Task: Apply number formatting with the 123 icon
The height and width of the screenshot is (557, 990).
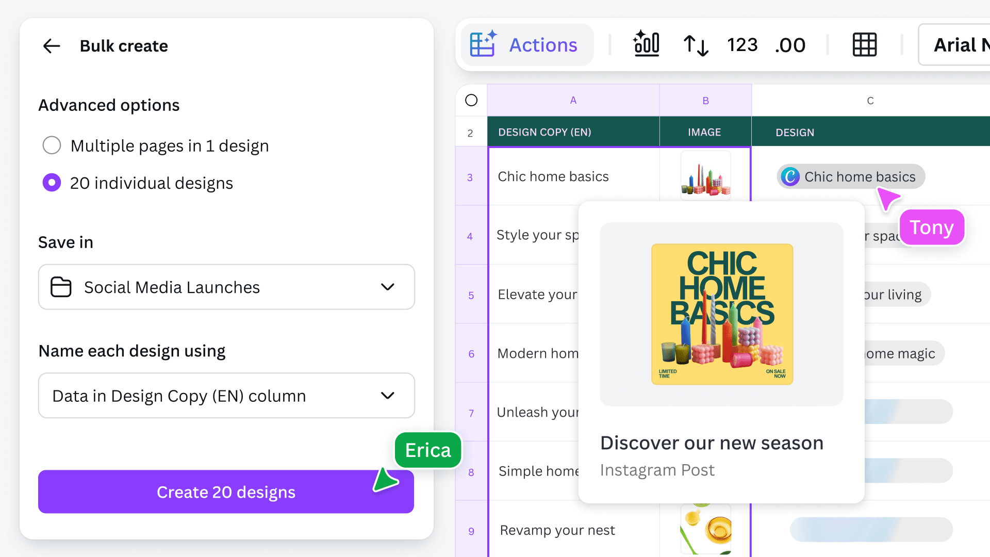Action: 742,45
